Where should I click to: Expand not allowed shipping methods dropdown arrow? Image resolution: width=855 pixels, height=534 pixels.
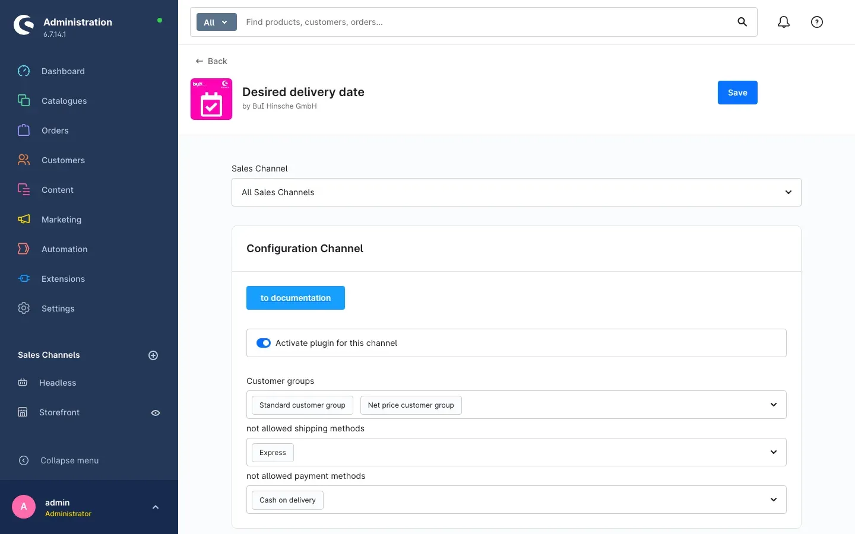[774, 452]
